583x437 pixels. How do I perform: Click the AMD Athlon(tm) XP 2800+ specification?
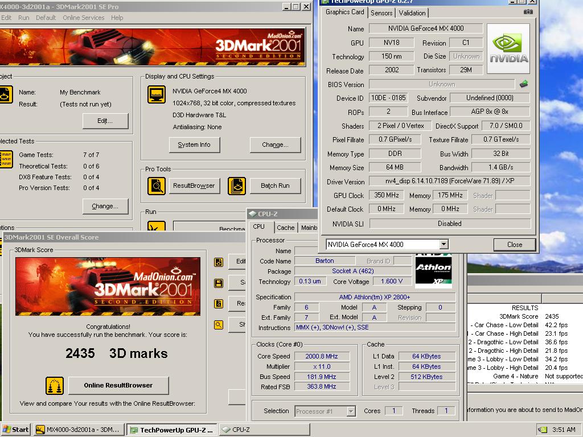(x=375, y=297)
